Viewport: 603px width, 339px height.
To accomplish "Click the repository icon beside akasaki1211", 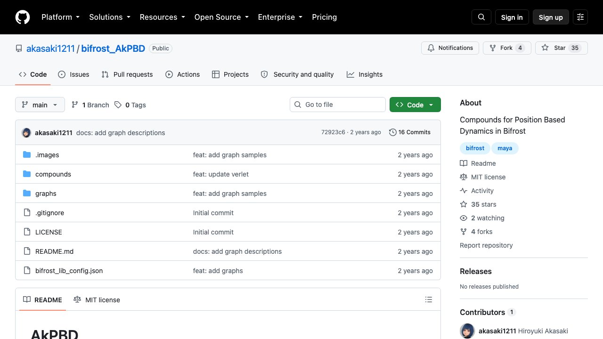I will pos(19,48).
